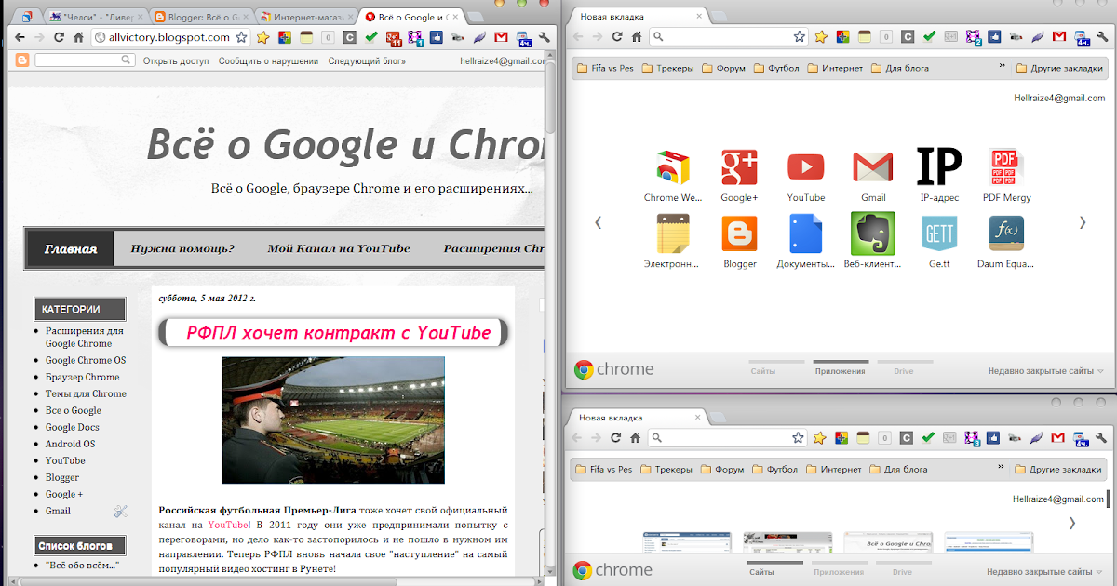Open the yellow notepad app icon
1117x586 pixels.
click(672, 233)
